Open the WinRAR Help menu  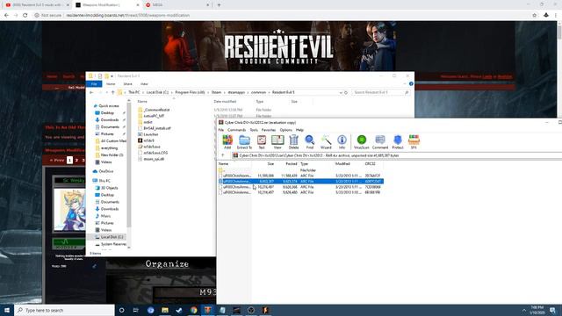299,130
